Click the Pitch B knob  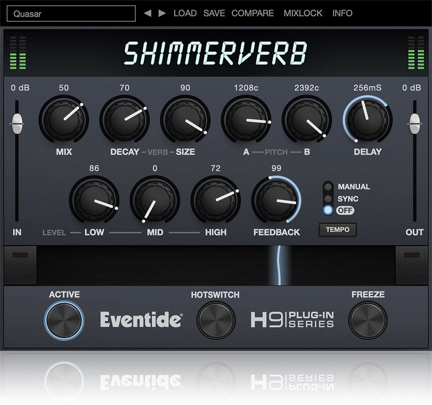[x=307, y=119]
